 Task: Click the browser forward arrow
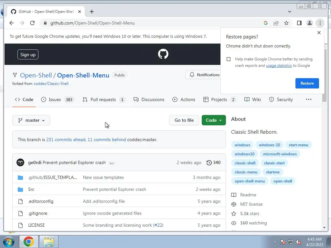(x=22, y=23)
